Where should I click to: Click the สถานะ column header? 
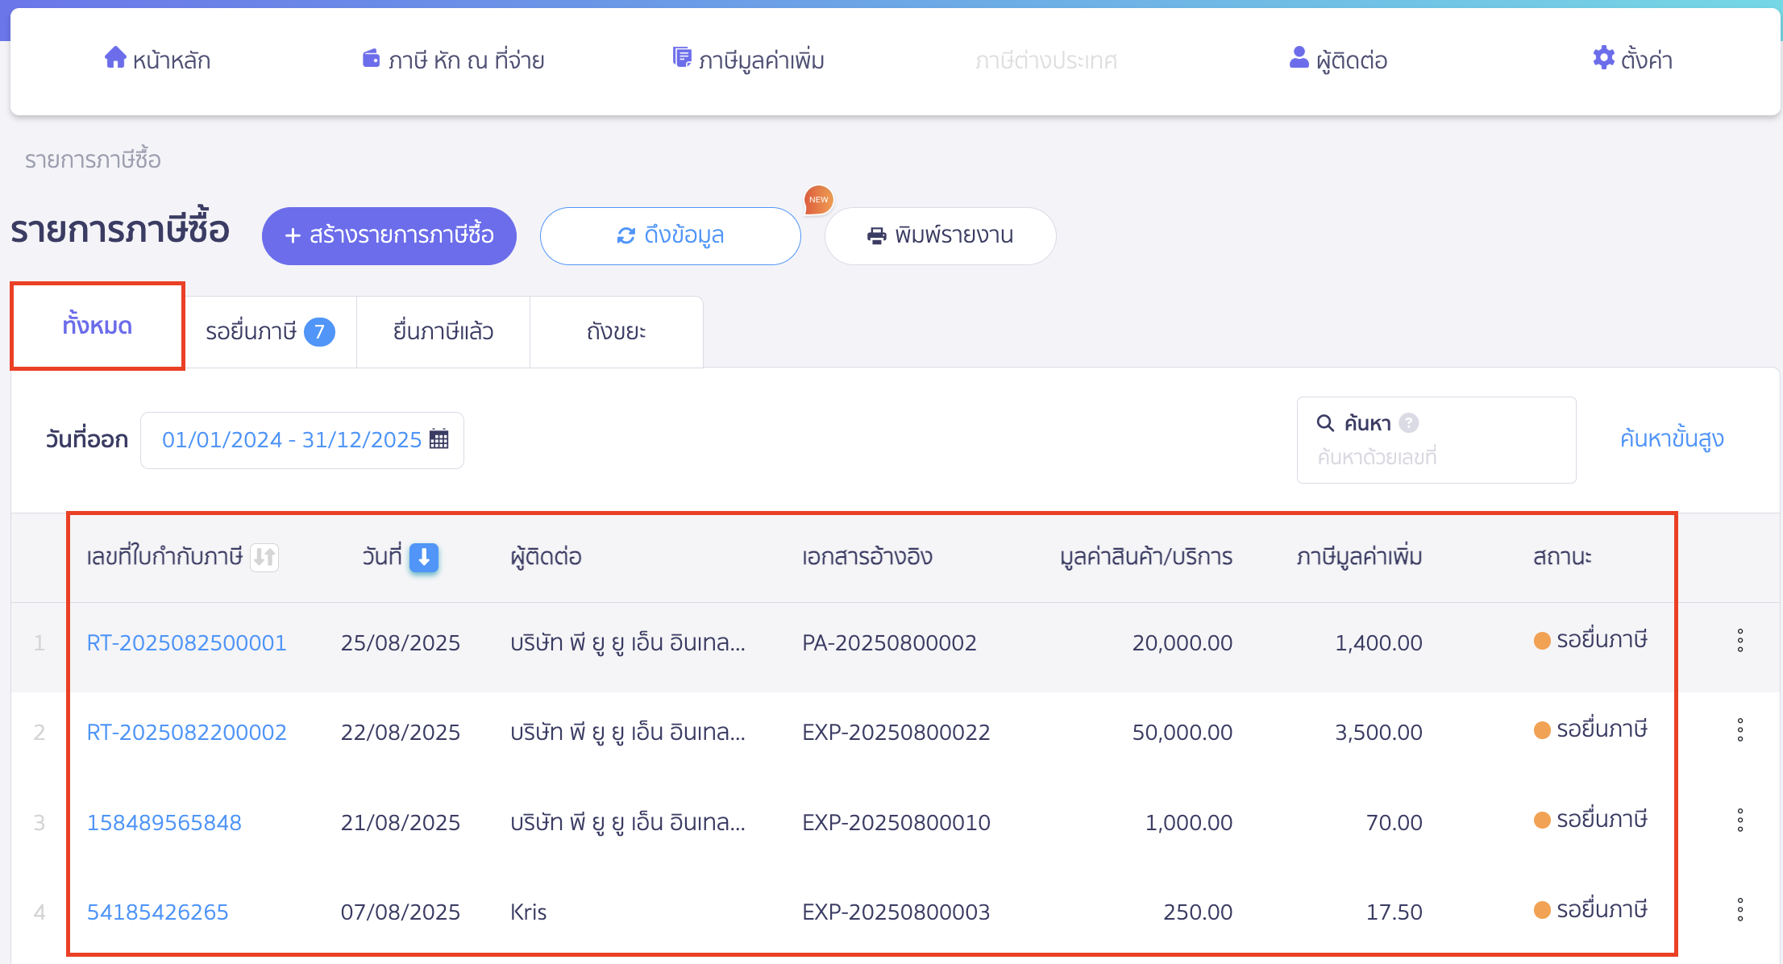click(1562, 557)
